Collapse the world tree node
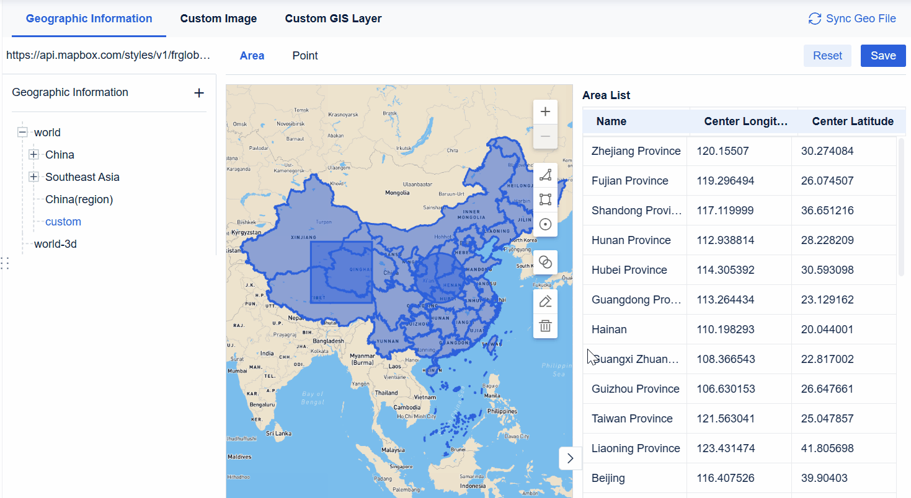This screenshot has width=911, height=498. point(22,132)
